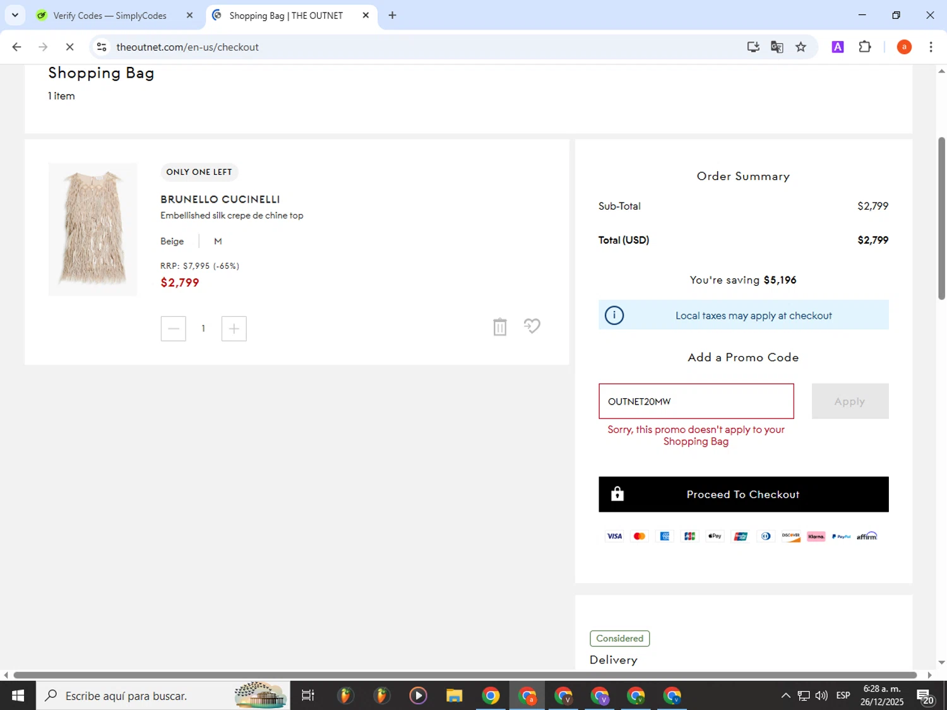The image size is (947, 710).
Task: View site information icon in address bar
Action: [102, 47]
